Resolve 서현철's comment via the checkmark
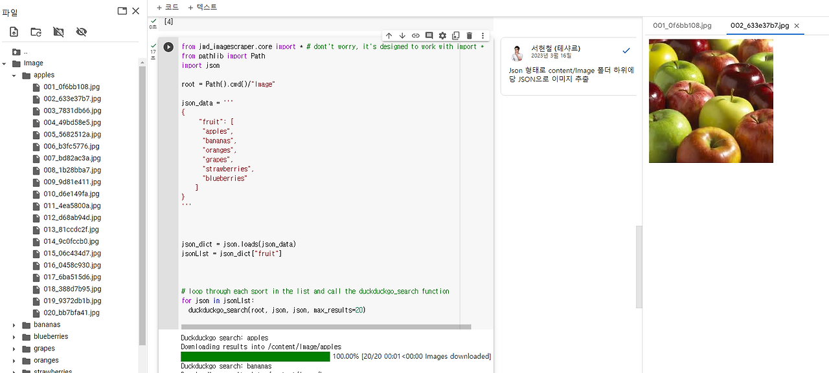 [x=626, y=50]
